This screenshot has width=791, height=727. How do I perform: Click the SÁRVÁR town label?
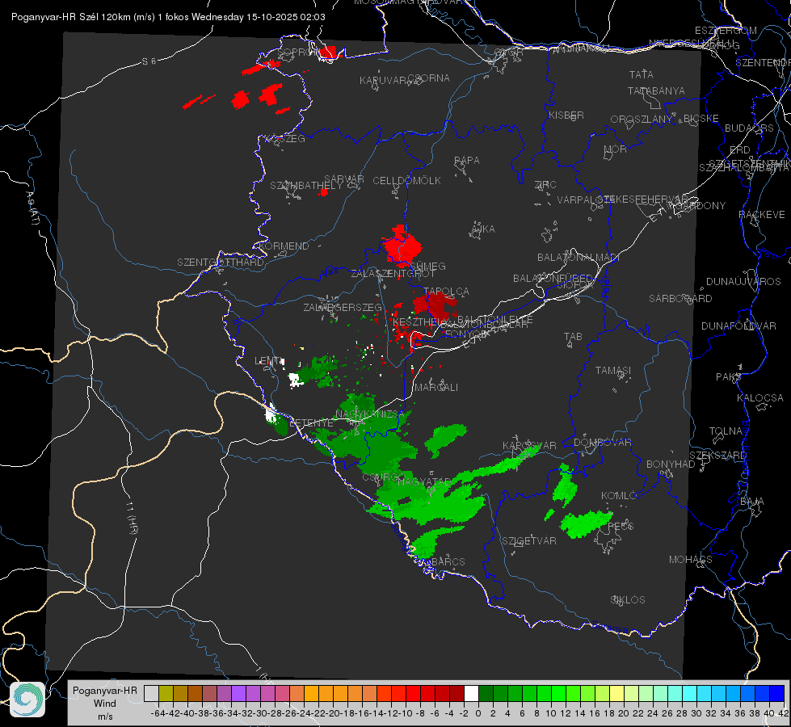tap(344, 179)
